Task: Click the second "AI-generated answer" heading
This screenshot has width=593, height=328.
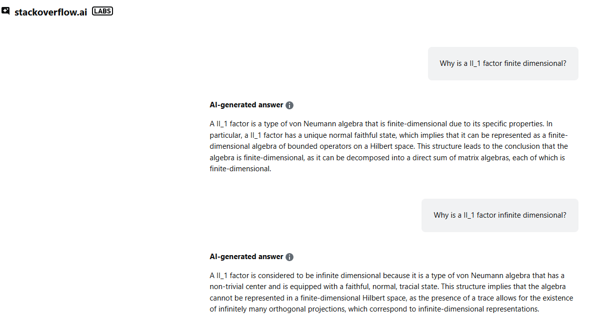Action: (x=246, y=257)
